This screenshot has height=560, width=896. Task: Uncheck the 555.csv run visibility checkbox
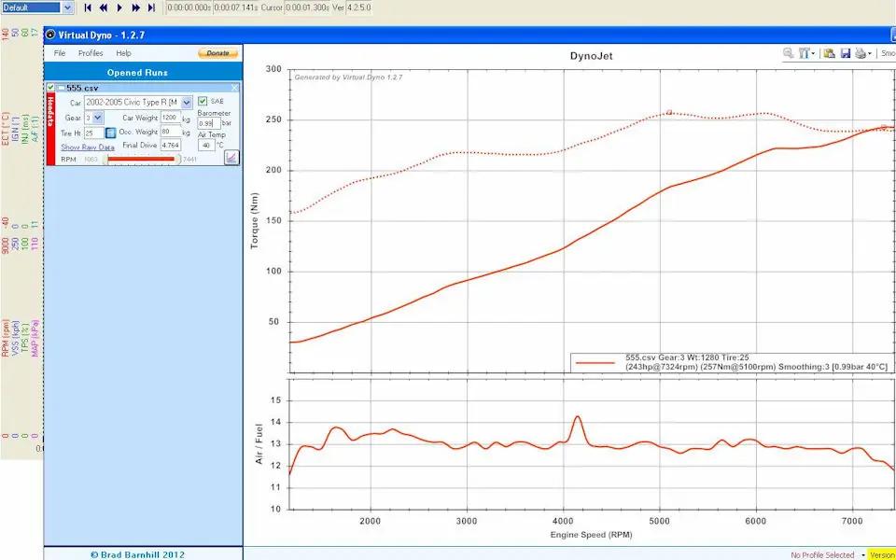point(50,88)
